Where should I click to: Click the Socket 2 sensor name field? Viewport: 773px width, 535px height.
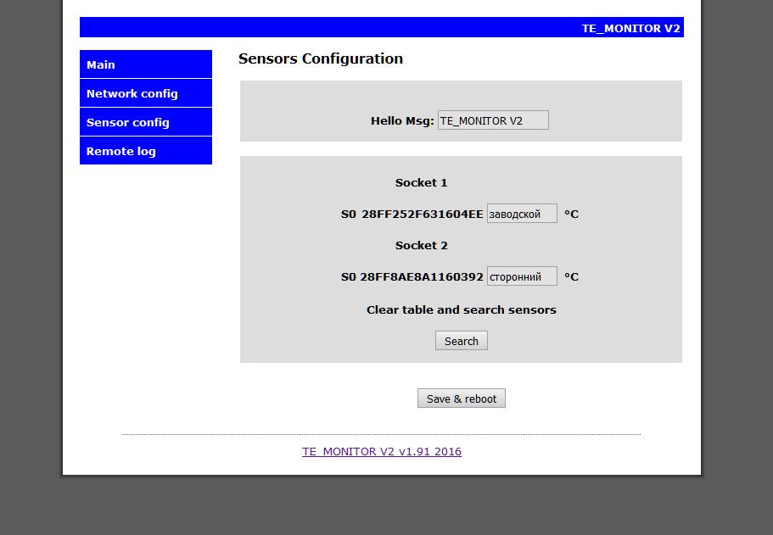522,276
